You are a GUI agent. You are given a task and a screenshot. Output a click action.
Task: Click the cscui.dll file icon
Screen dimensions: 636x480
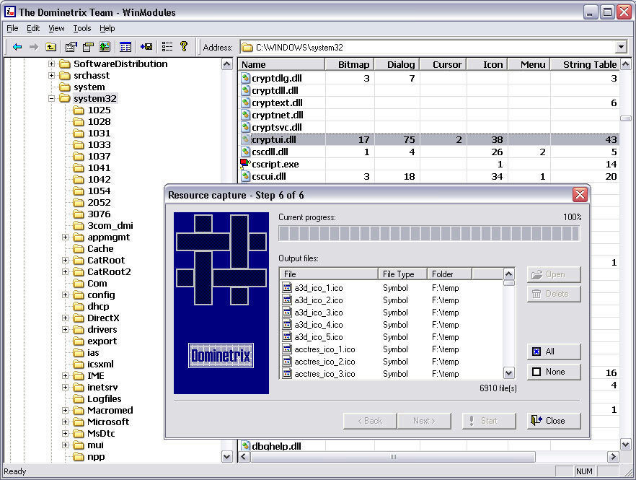245,176
